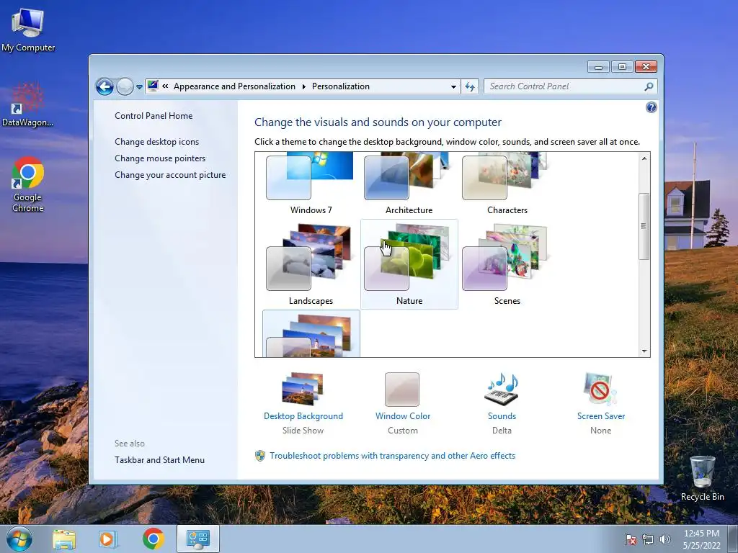Maximize the Personalization window
738x553 pixels.
pos(622,67)
